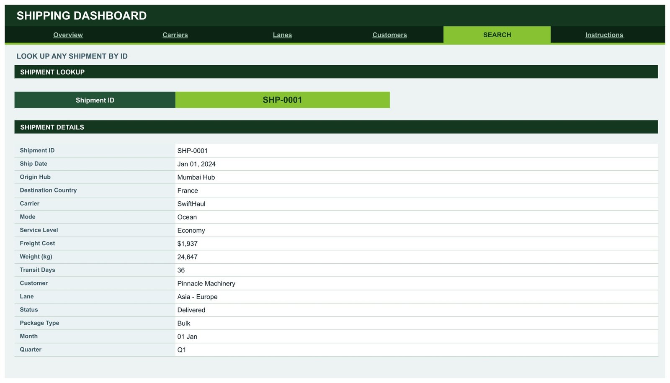Image resolution: width=670 pixels, height=383 pixels.
Task: Click the $1,937 freight cost value
Action: 188,244
